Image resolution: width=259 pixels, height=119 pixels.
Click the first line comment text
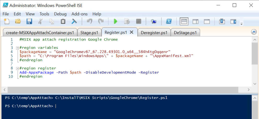68,40
